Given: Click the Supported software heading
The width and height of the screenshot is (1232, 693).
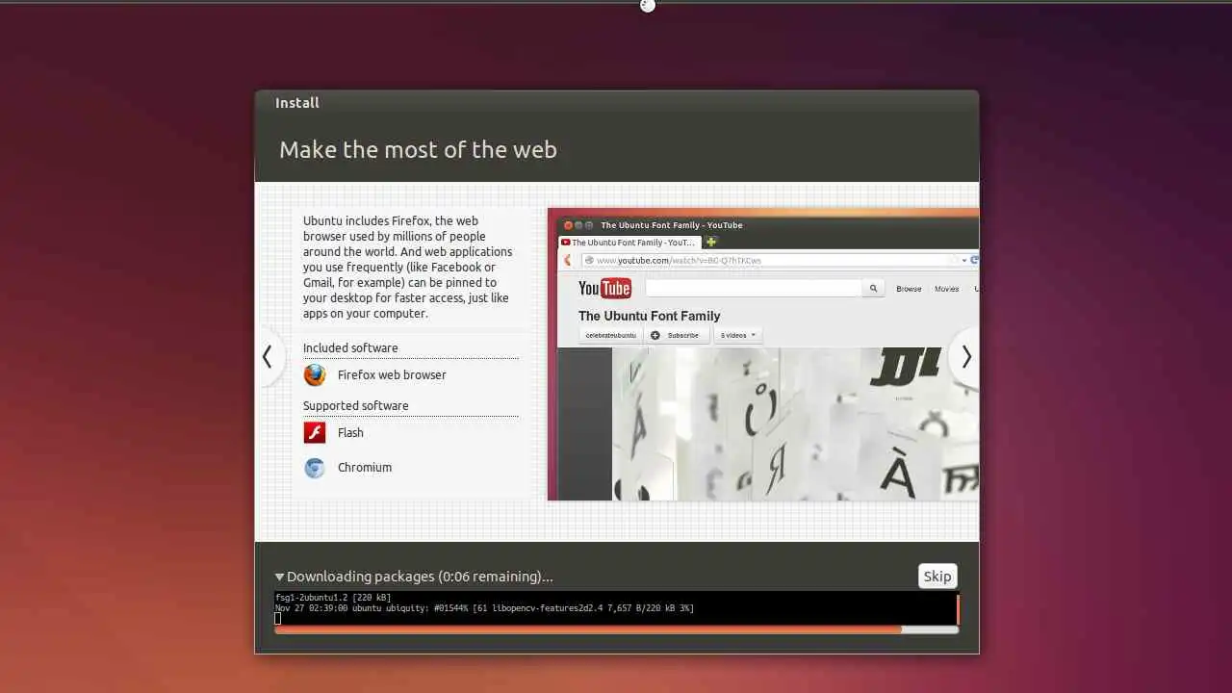Looking at the screenshot, I should click(356, 406).
